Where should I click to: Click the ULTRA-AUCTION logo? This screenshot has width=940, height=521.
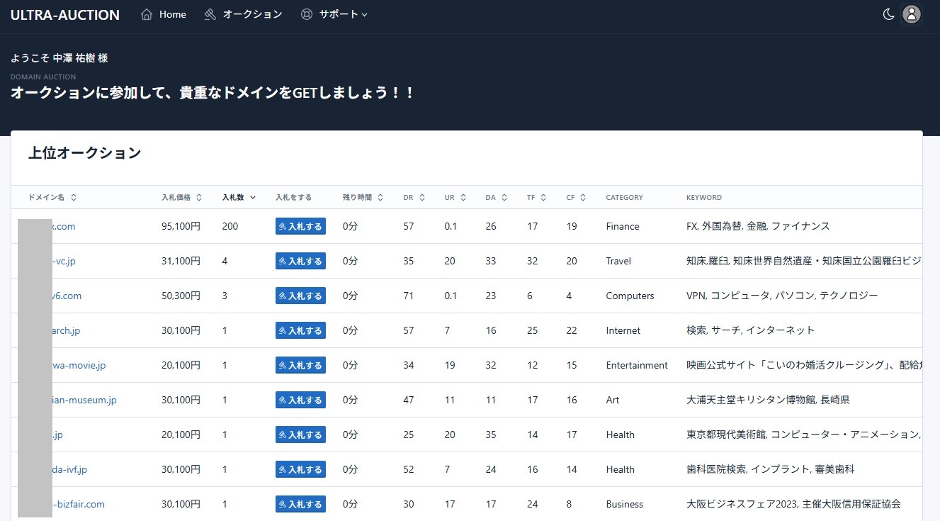(65, 15)
